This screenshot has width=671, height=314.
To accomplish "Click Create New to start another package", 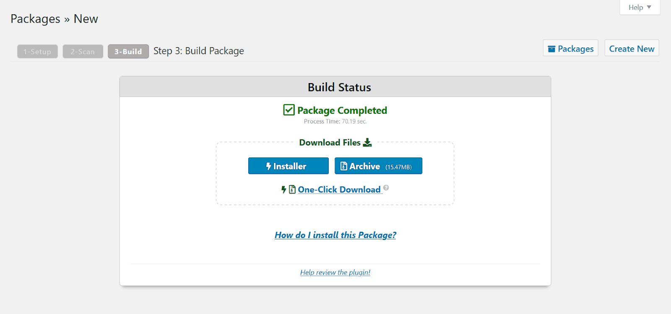I will 631,48.
